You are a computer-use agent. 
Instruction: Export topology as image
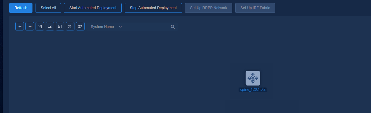pyautogui.click(x=50, y=26)
